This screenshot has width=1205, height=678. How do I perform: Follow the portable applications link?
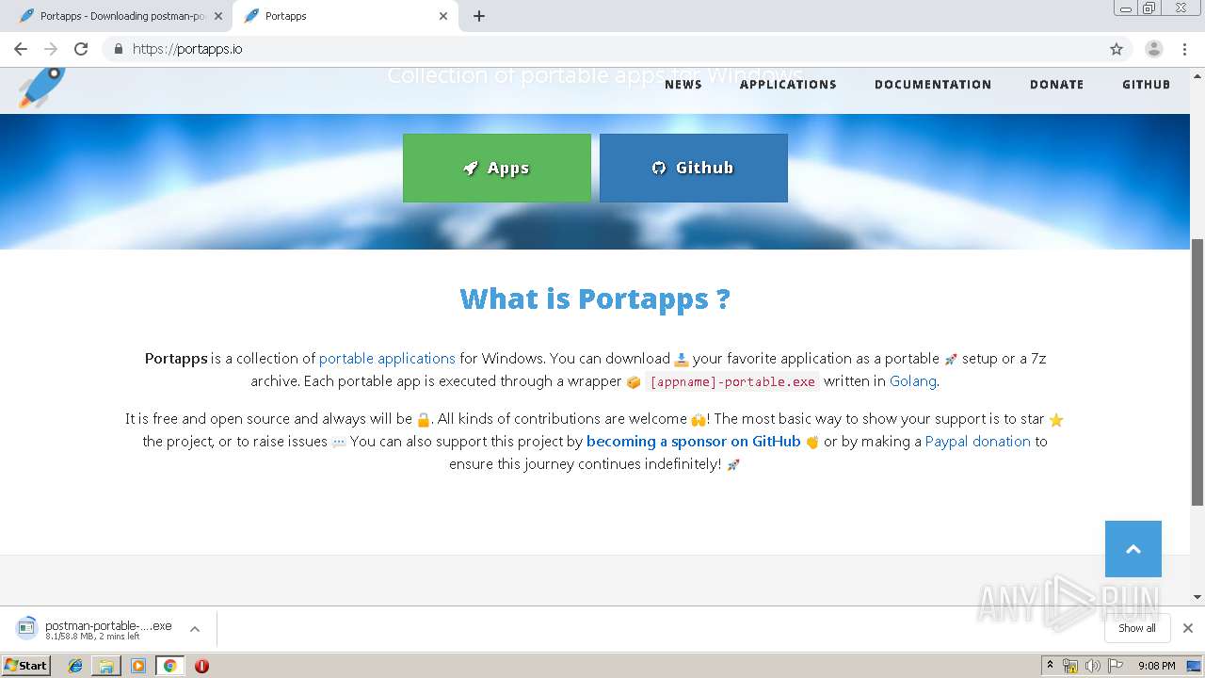click(x=387, y=359)
